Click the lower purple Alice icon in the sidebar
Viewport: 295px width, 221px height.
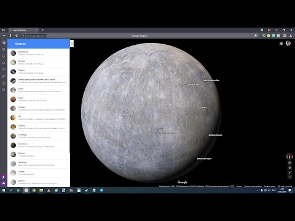tap(4, 183)
